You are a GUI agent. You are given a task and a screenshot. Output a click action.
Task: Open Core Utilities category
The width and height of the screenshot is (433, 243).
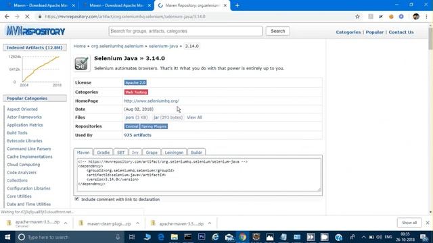click(x=19, y=196)
